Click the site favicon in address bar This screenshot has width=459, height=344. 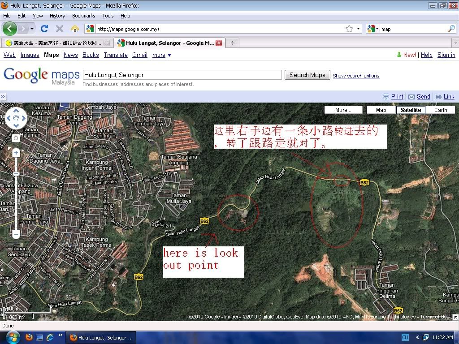point(90,29)
